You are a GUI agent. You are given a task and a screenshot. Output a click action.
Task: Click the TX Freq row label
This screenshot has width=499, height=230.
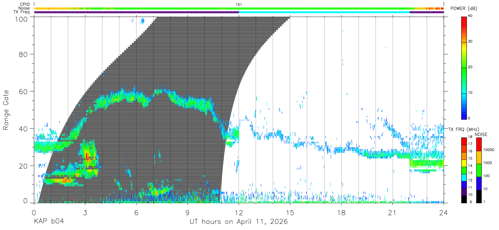point(22,12)
